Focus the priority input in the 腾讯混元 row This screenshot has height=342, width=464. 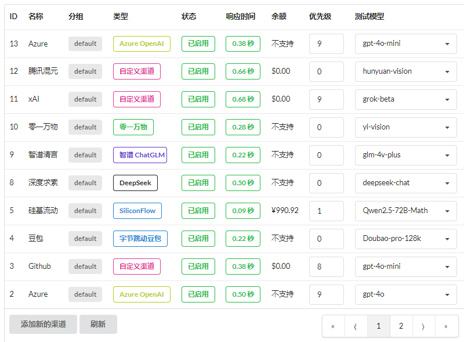pos(327,71)
